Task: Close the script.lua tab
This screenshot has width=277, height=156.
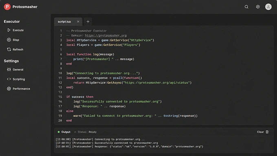Action: 78,22
